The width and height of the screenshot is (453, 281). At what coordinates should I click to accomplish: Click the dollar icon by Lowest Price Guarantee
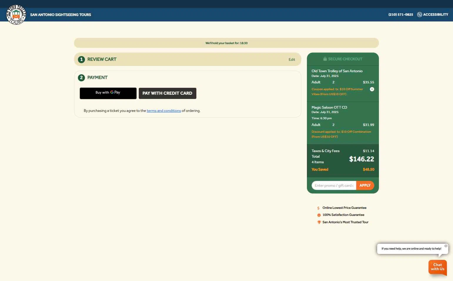(x=318, y=208)
